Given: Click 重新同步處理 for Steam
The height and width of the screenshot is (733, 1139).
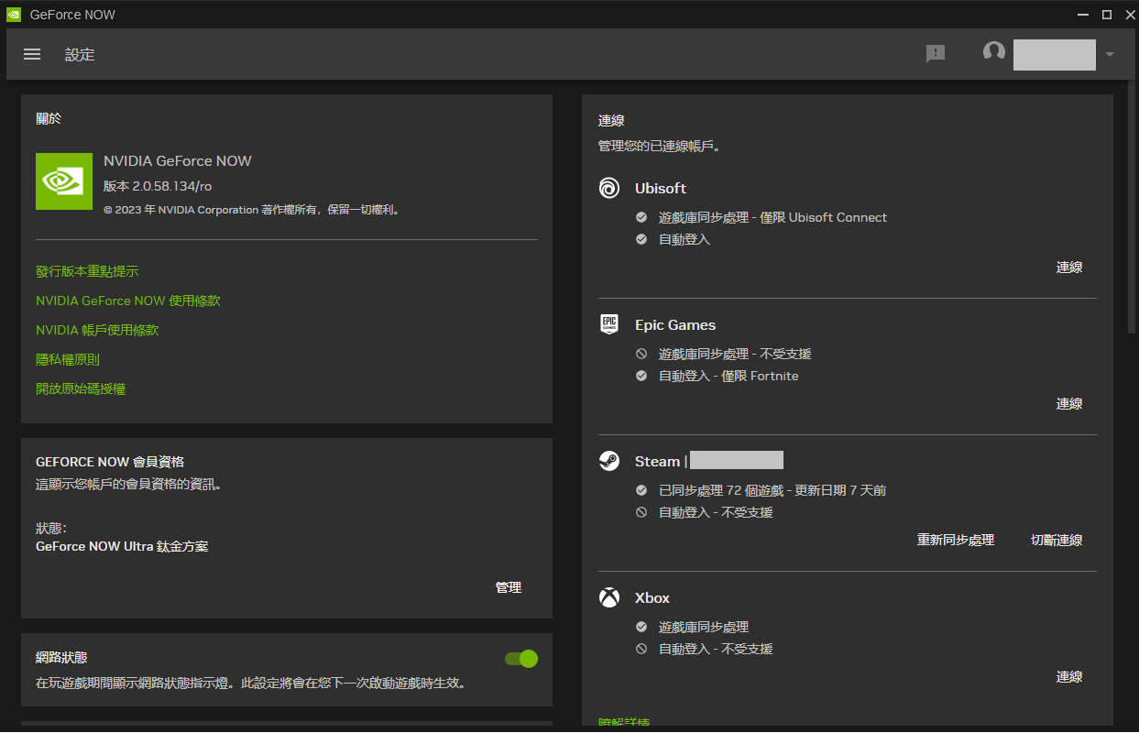Looking at the screenshot, I should pos(956,541).
